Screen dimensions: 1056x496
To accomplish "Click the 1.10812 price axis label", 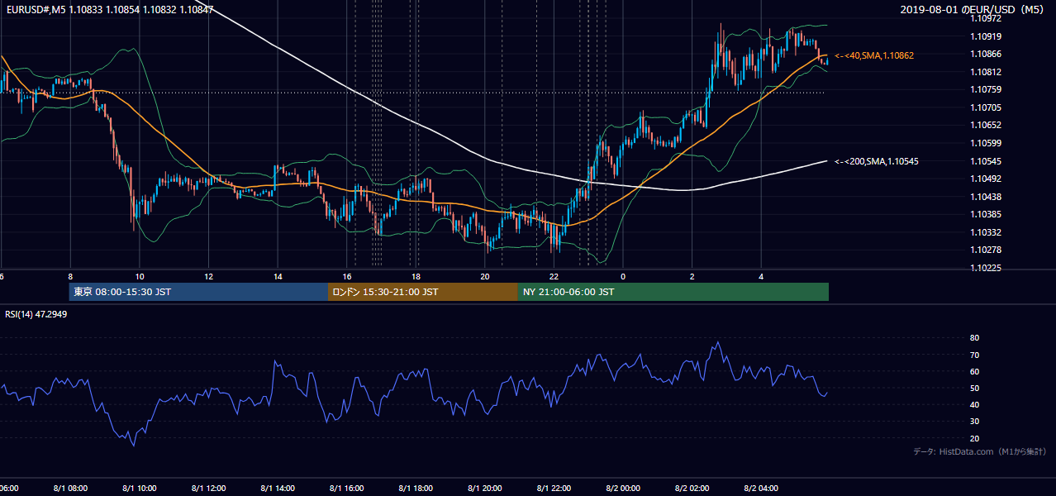I will point(985,72).
